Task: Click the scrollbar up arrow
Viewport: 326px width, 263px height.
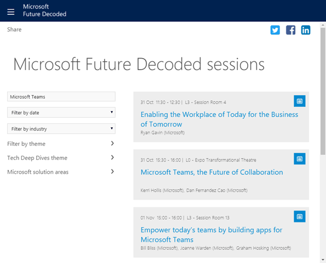Action: tap(323, 25)
